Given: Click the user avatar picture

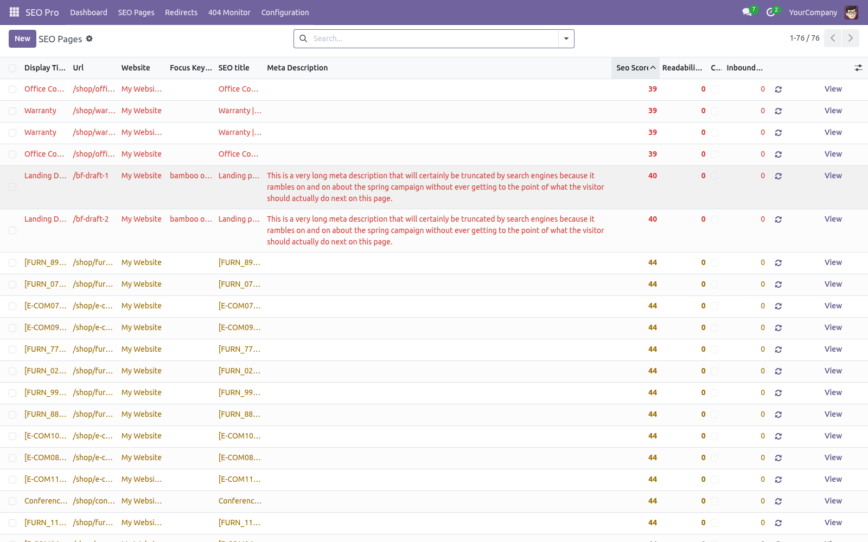Looking at the screenshot, I should tap(851, 12).
